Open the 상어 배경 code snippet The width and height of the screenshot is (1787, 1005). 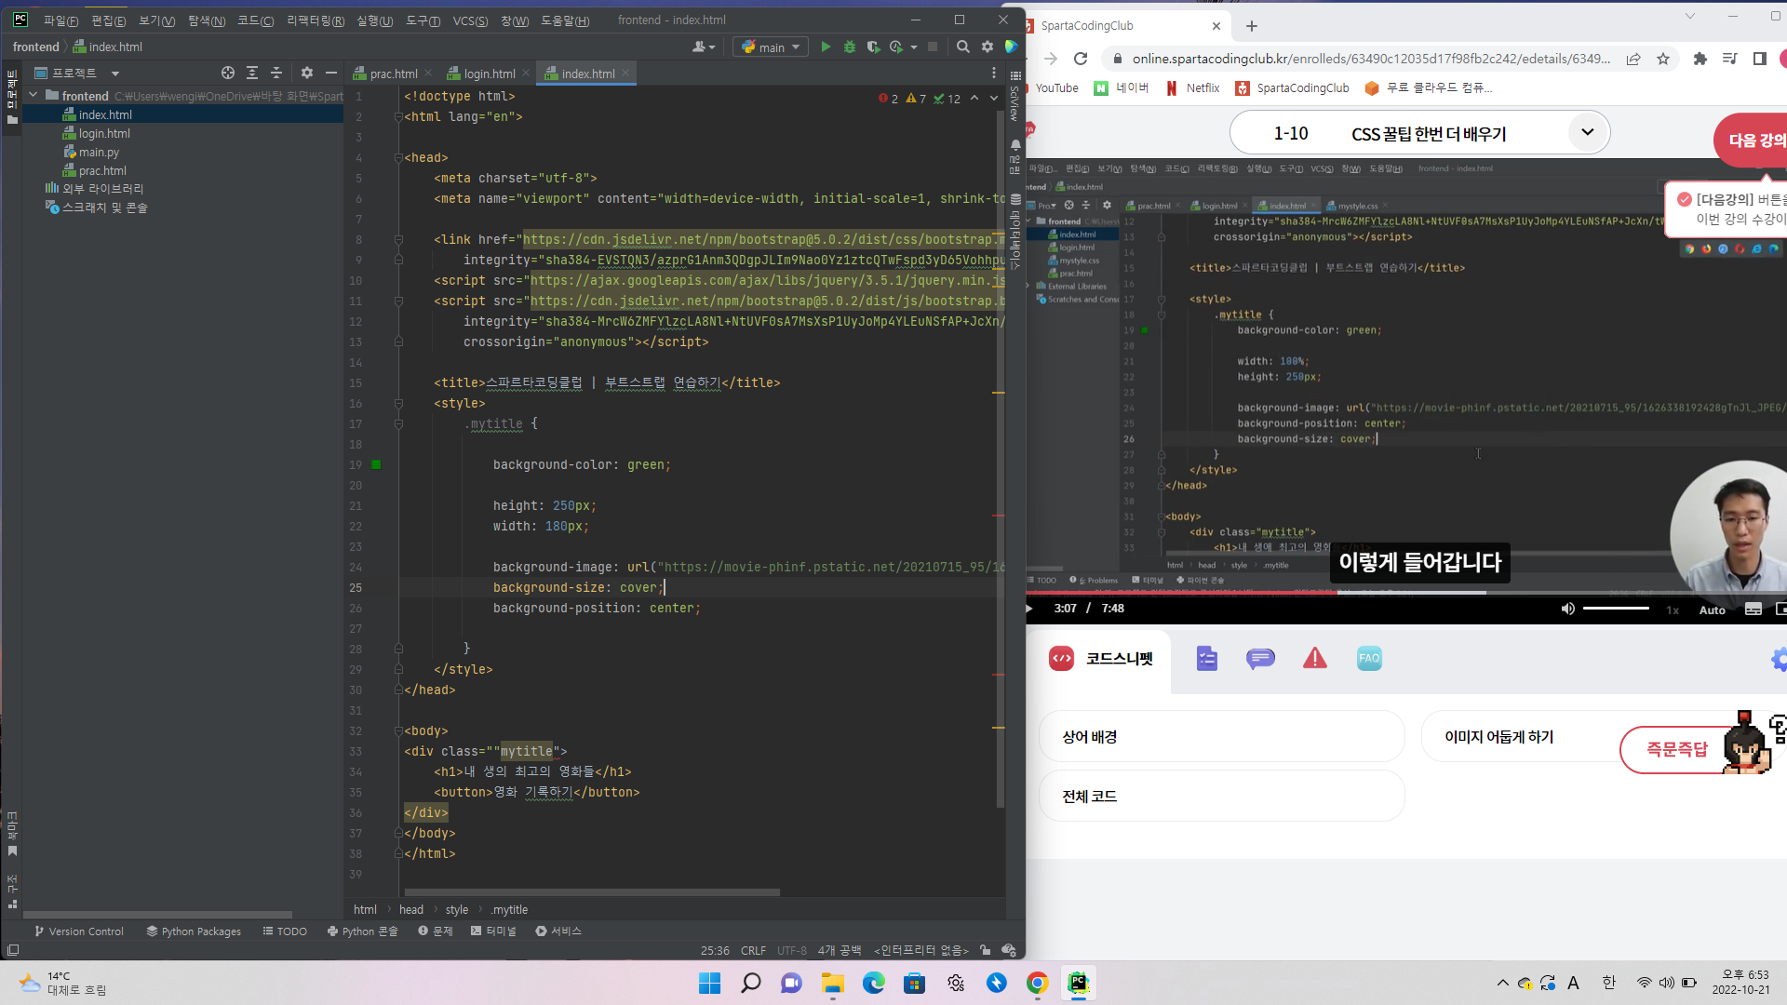pos(1221,737)
